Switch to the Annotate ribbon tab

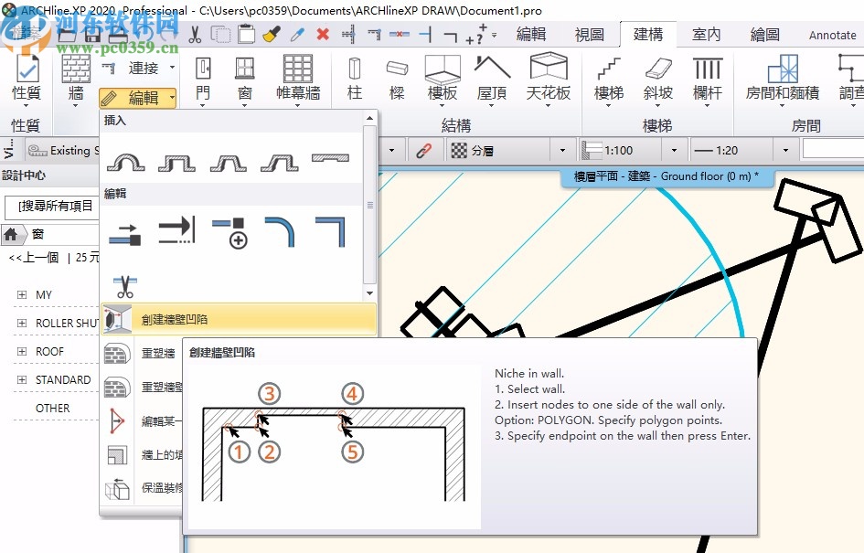[833, 36]
